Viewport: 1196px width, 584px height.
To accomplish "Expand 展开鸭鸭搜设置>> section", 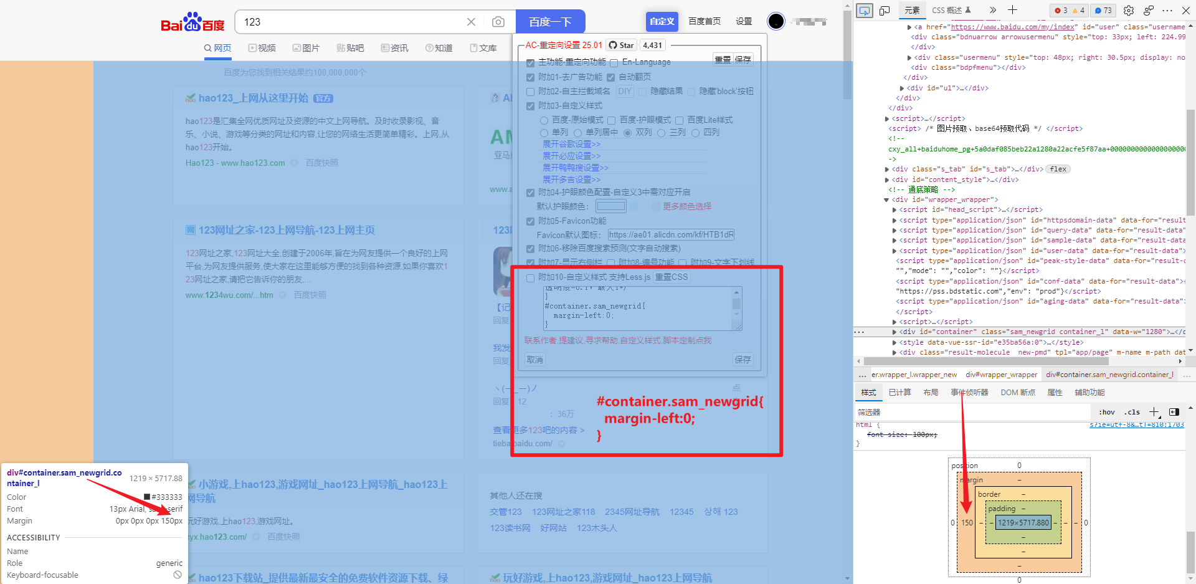I will click(x=576, y=168).
